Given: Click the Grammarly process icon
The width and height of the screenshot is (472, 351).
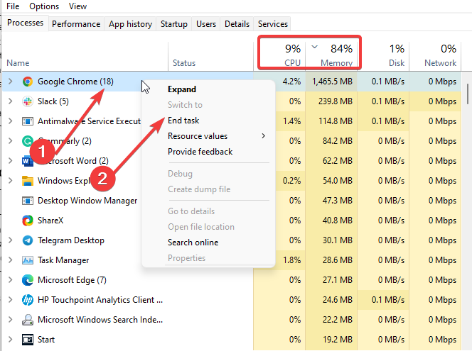Looking at the screenshot, I should tap(28, 141).
